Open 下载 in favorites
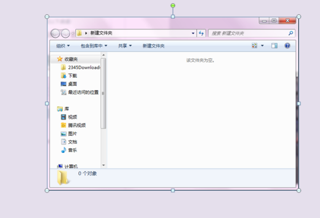This screenshot has width=320, height=218. tap(73, 76)
